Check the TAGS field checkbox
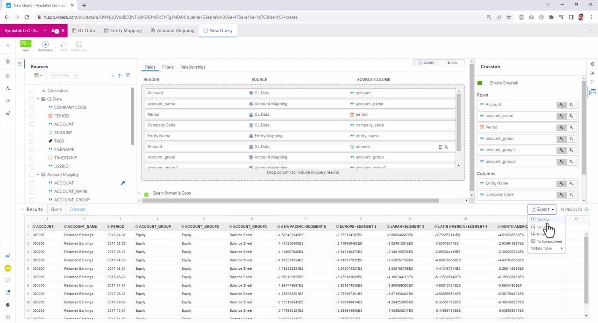The image size is (598, 323). (32, 141)
